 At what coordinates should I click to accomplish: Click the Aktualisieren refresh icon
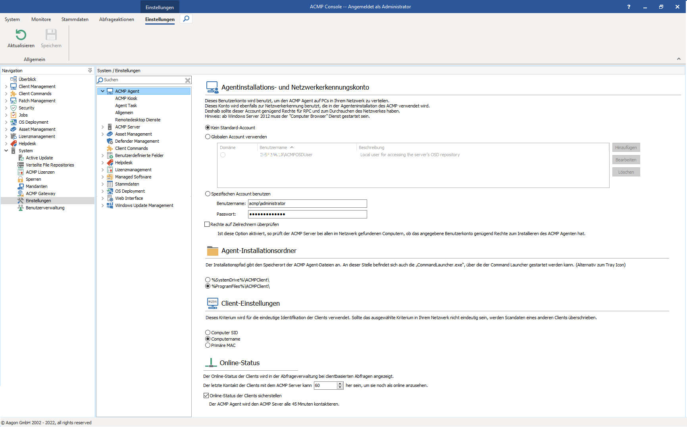pyautogui.click(x=21, y=35)
